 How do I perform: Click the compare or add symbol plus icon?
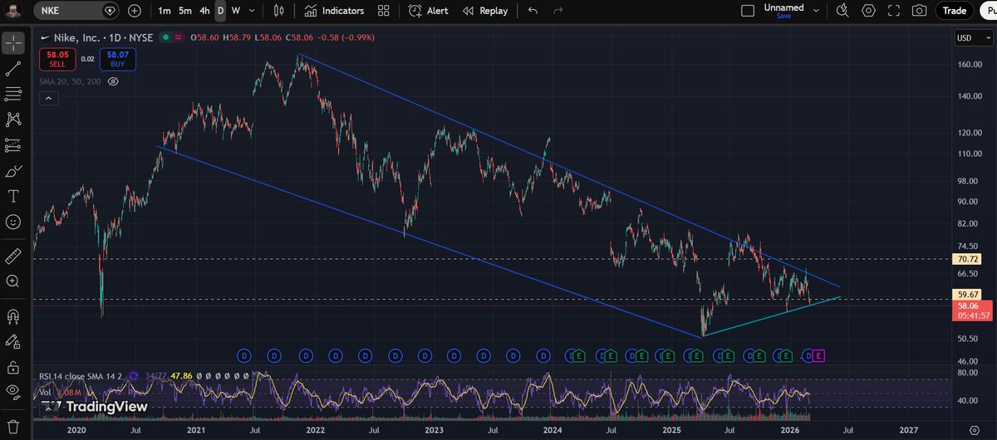135,11
